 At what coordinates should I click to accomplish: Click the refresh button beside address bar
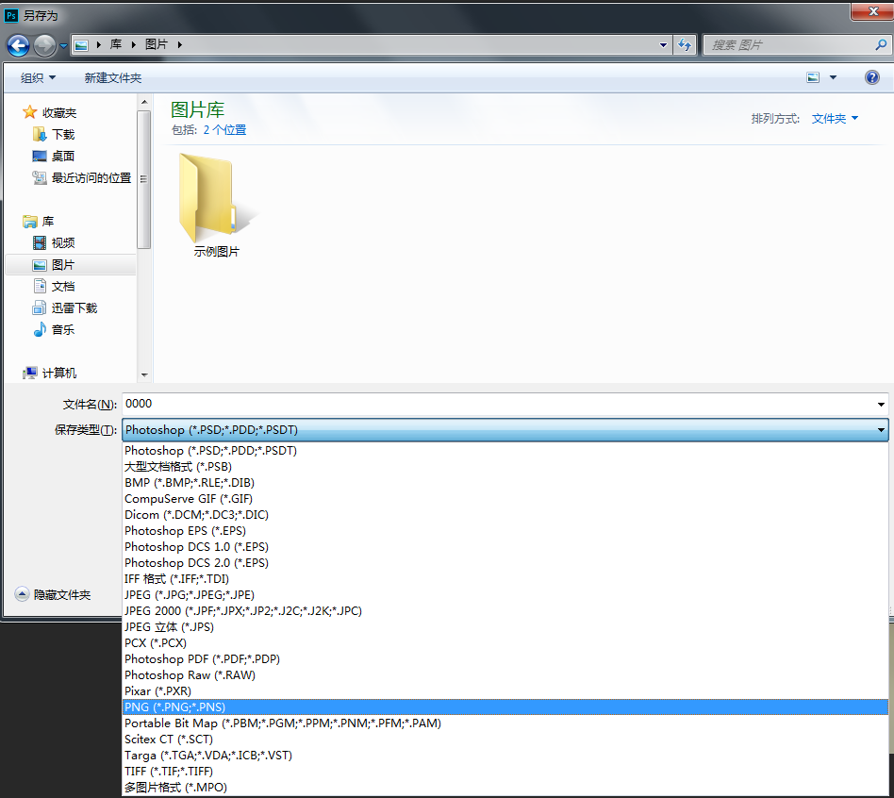pyautogui.click(x=685, y=44)
